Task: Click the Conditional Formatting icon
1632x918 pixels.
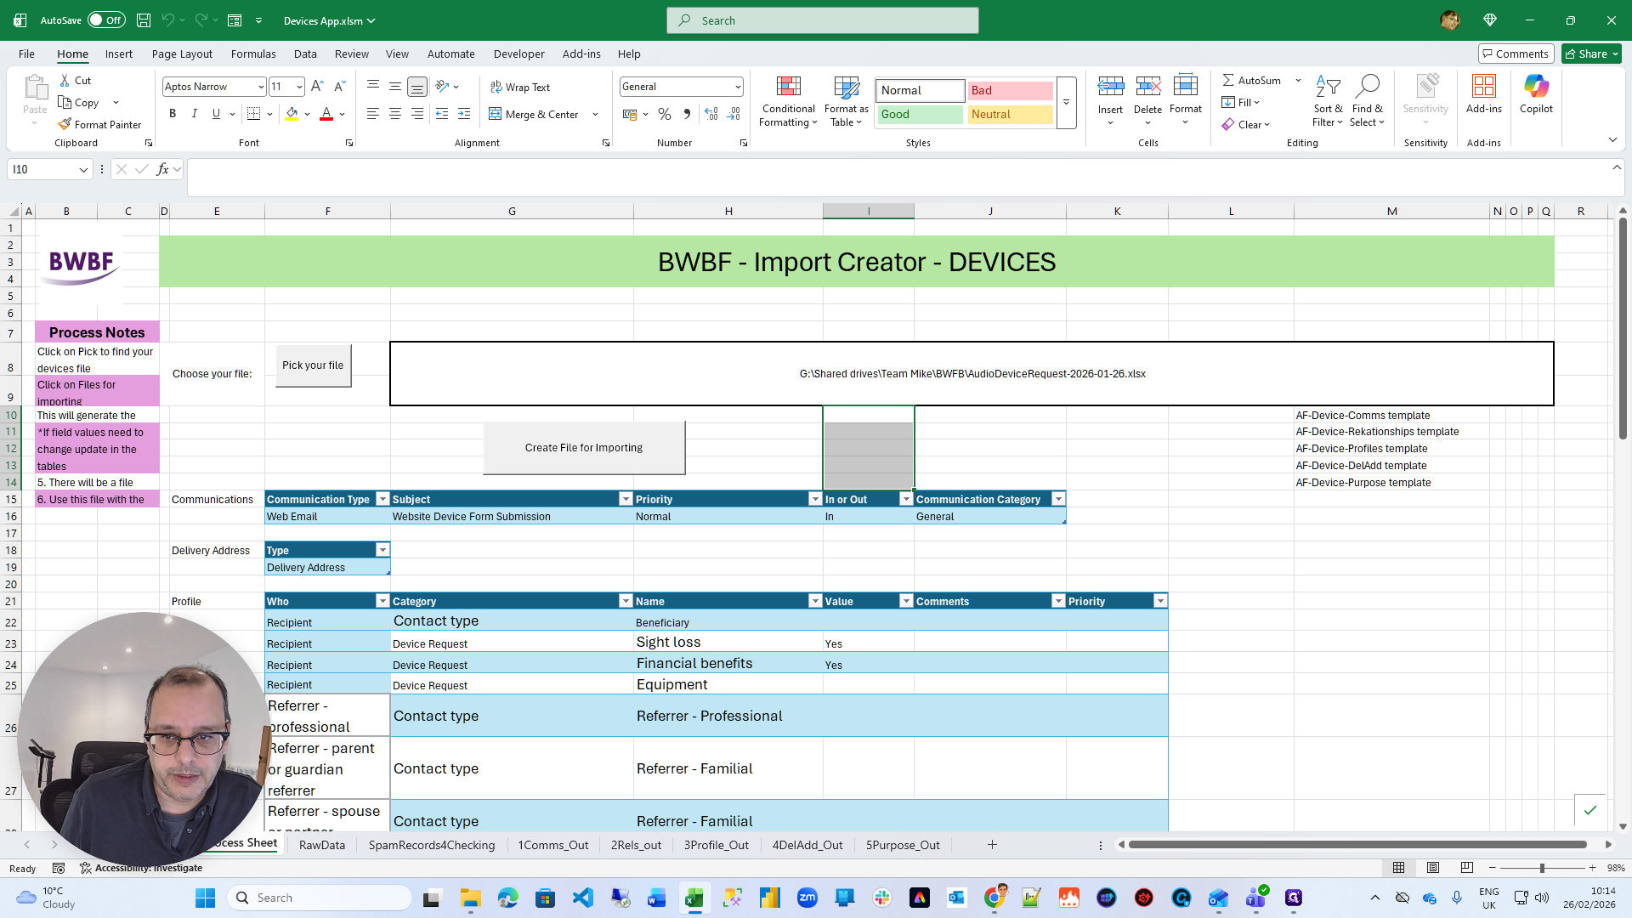Action: [x=788, y=88]
